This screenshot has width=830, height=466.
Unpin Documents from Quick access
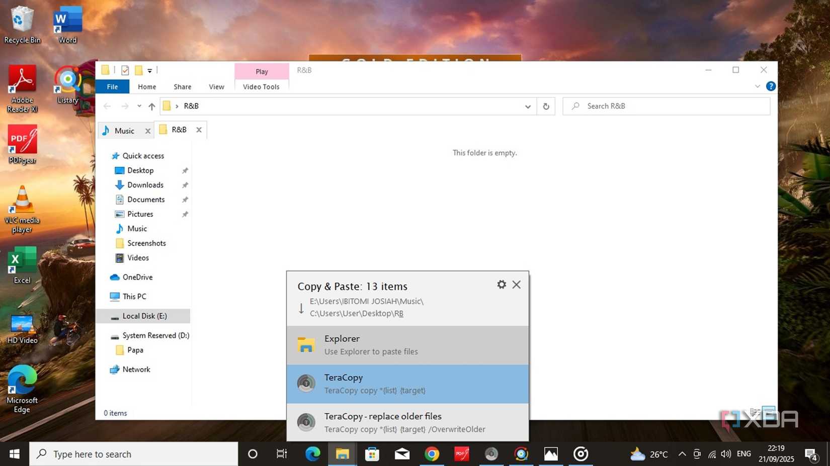click(185, 199)
